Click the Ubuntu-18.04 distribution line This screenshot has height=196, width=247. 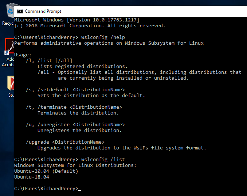pos(32,177)
